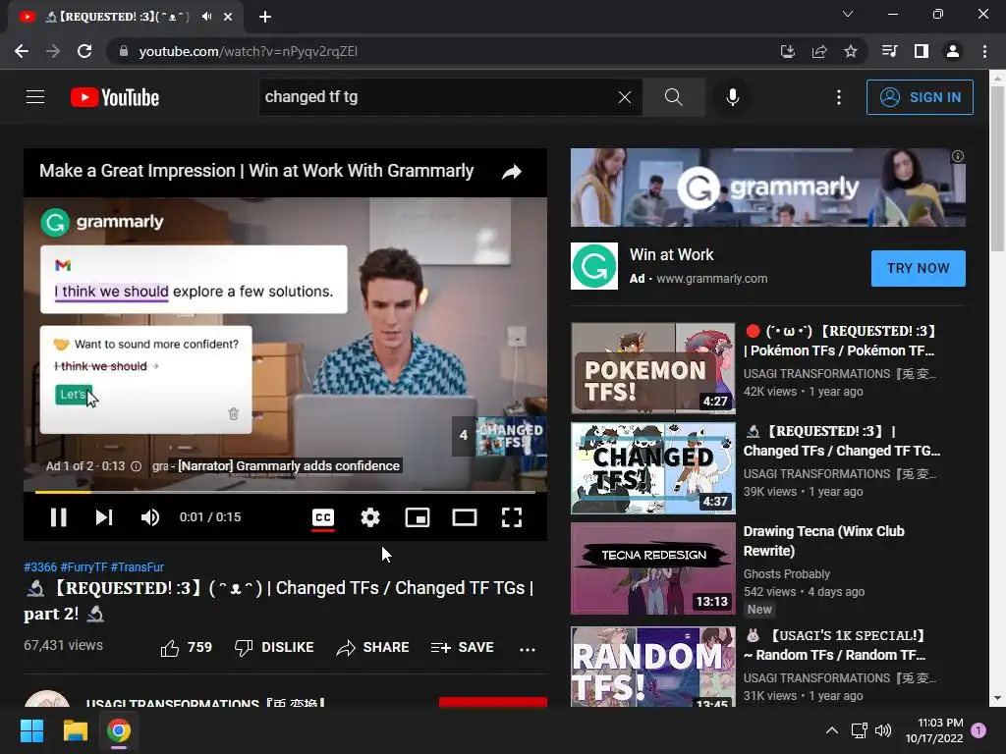
Task: Open Chrome three-dot menu
Action: (984, 51)
